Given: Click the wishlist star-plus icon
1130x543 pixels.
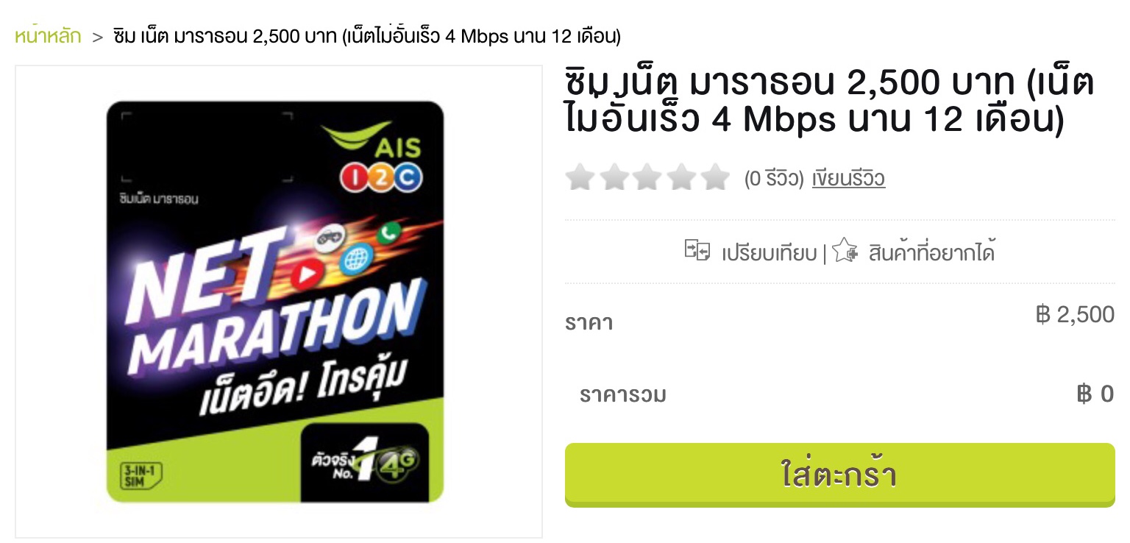Looking at the screenshot, I should pyautogui.click(x=845, y=251).
